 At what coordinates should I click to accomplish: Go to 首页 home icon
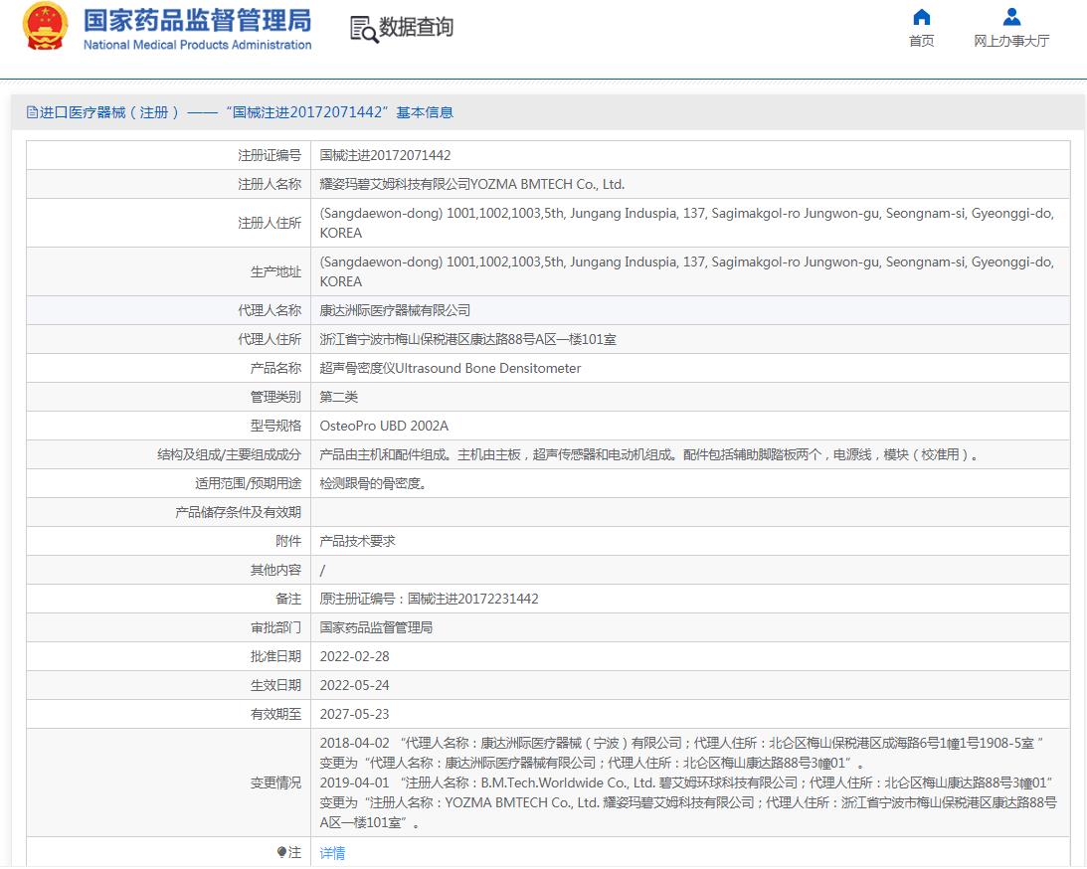click(x=921, y=17)
